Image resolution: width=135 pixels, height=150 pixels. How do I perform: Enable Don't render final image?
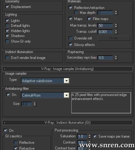pos(7,58)
